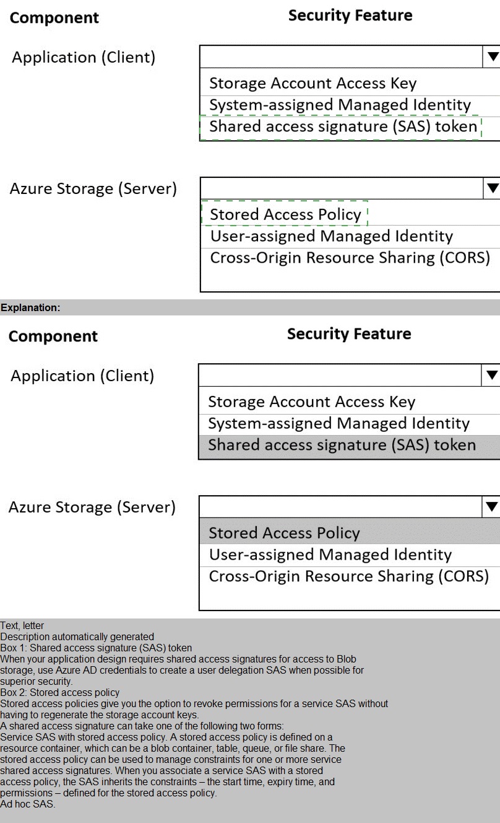Select the green-dashed Stored Access Policy option

click(285, 214)
